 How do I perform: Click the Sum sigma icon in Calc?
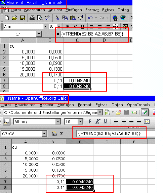62,134
